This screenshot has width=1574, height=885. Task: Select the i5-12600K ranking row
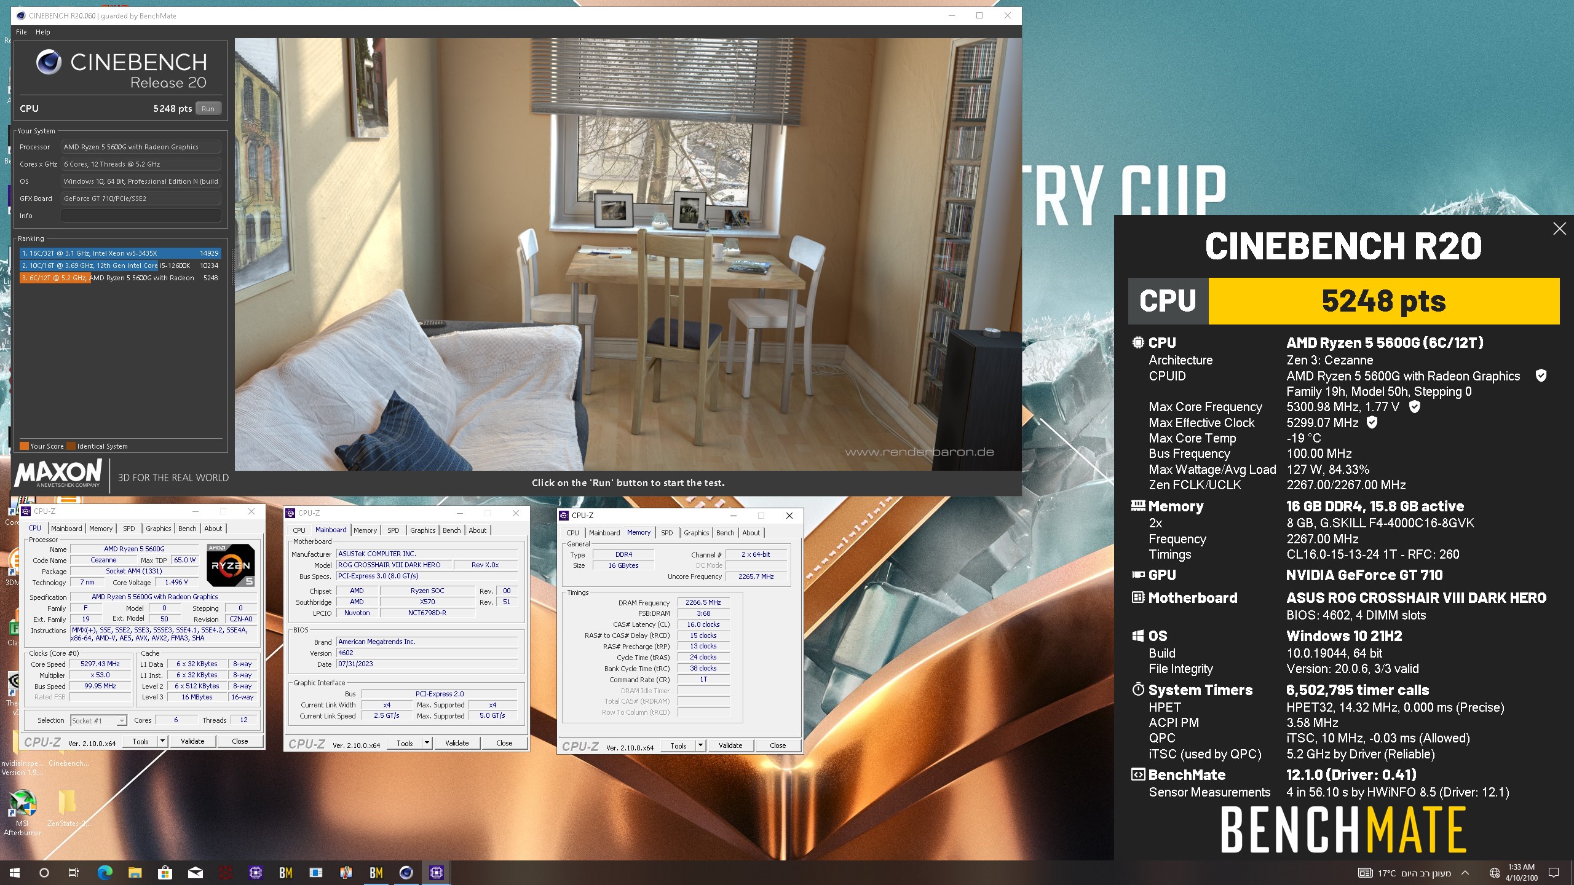pos(120,265)
